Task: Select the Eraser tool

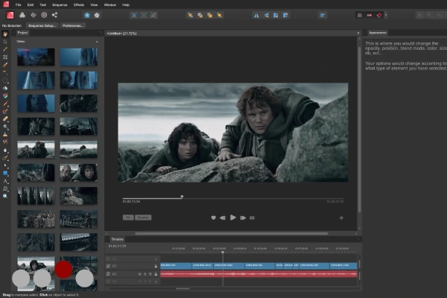Action: (x=5, y=119)
